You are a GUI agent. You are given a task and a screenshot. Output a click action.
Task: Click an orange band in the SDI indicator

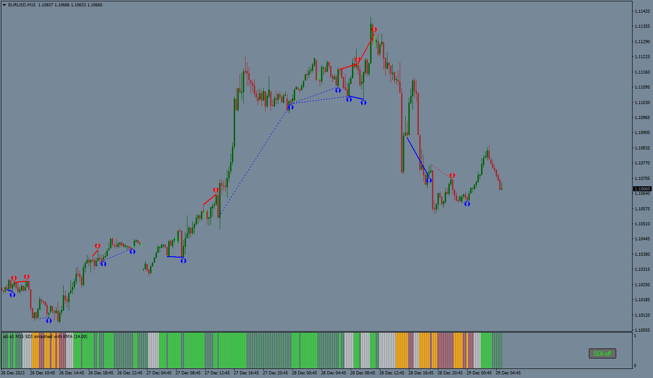402,350
